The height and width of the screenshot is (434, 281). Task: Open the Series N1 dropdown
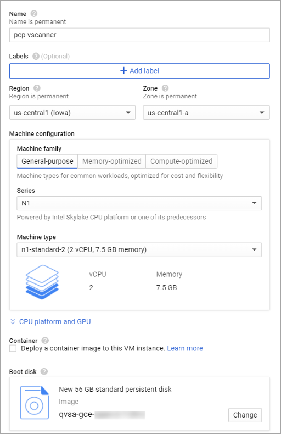pos(139,203)
